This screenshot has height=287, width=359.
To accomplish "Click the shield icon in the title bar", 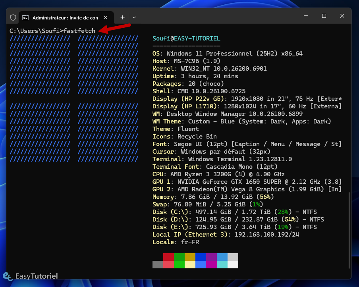I will pos(13,17).
